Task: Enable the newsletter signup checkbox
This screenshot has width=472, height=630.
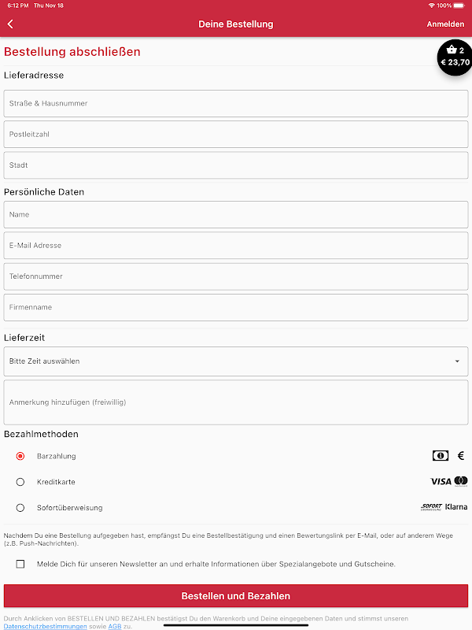Action: tap(20, 564)
